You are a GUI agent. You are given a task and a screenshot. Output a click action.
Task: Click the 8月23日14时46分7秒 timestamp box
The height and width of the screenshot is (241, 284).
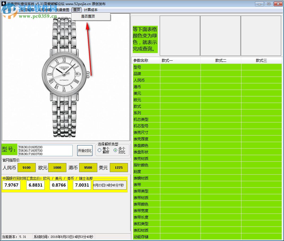click(110, 185)
